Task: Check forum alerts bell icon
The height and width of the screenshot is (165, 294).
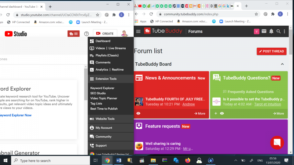Action: (x=271, y=32)
